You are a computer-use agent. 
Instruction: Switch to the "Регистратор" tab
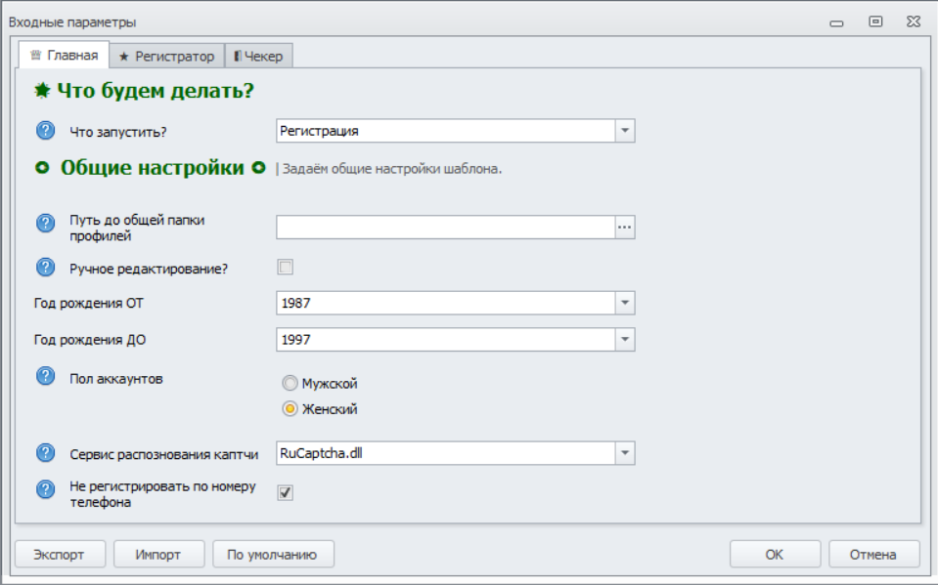166,56
